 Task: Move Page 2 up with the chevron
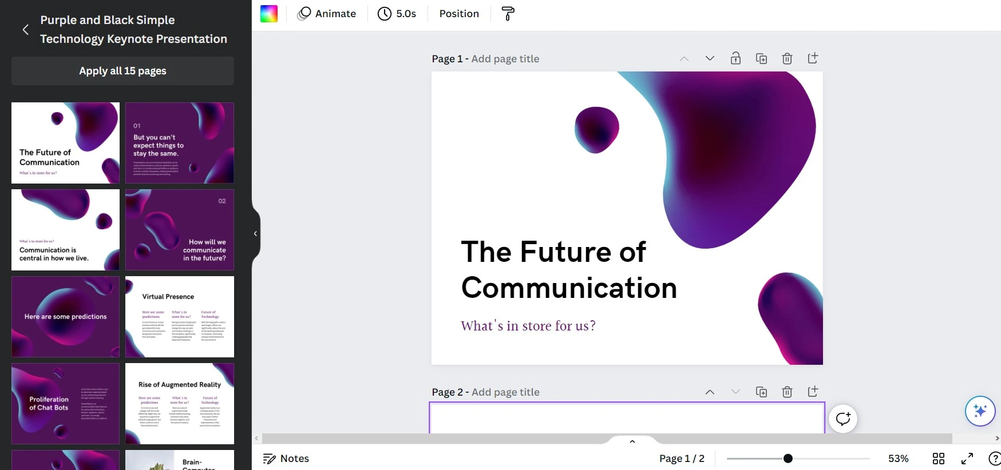(710, 392)
